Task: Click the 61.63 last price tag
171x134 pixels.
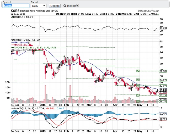Action: pyautogui.click(x=163, y=90)
